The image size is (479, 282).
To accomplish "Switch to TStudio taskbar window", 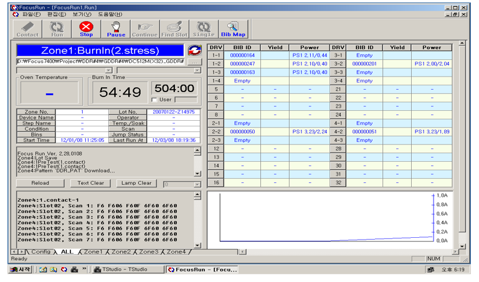I will 128,270.
